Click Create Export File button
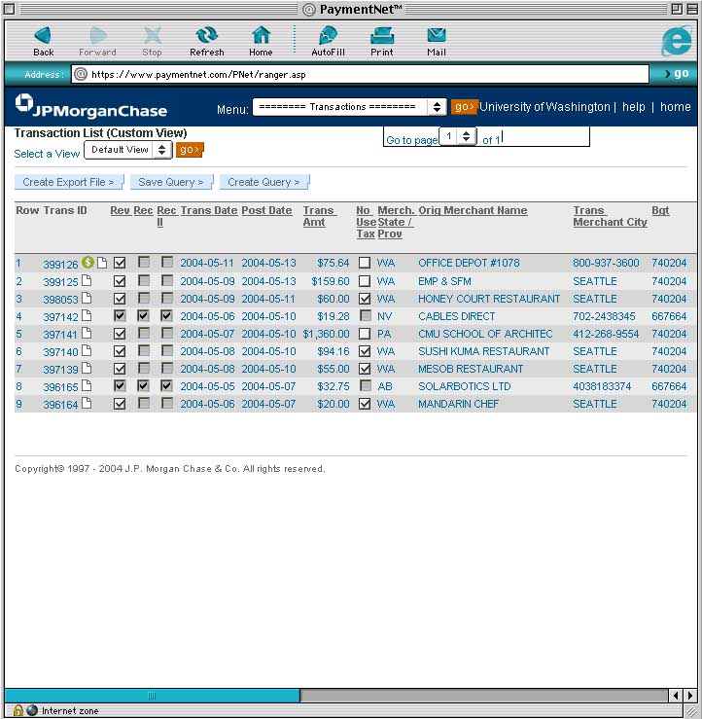 (69, 182)
